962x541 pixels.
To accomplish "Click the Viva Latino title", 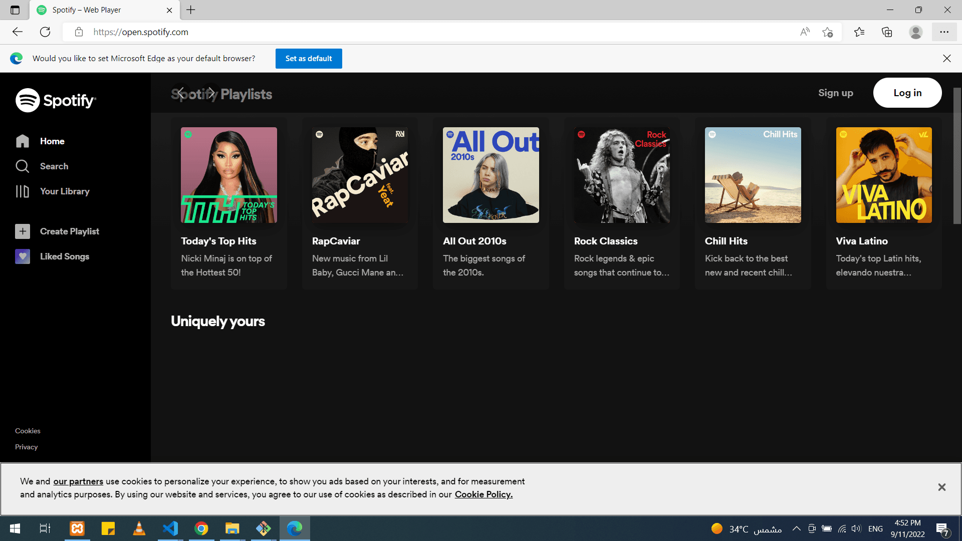I will pyautogui.click(x=862, y=241).
